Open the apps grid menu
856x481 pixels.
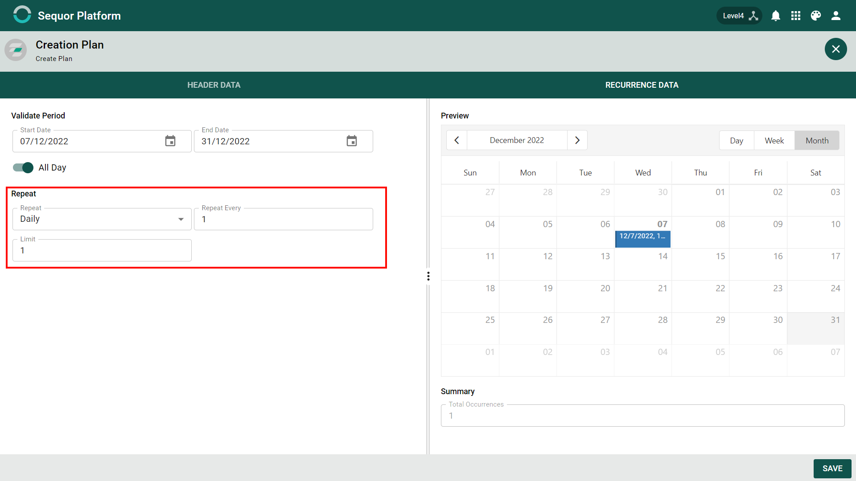(x=796, y=16)
